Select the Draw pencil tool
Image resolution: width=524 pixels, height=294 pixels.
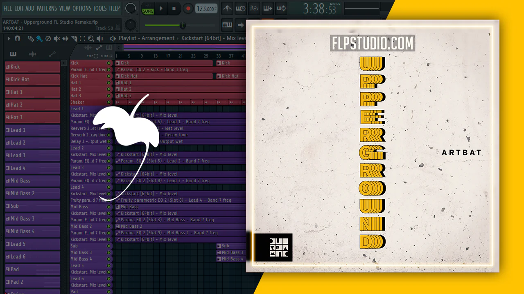pos(31,38)
